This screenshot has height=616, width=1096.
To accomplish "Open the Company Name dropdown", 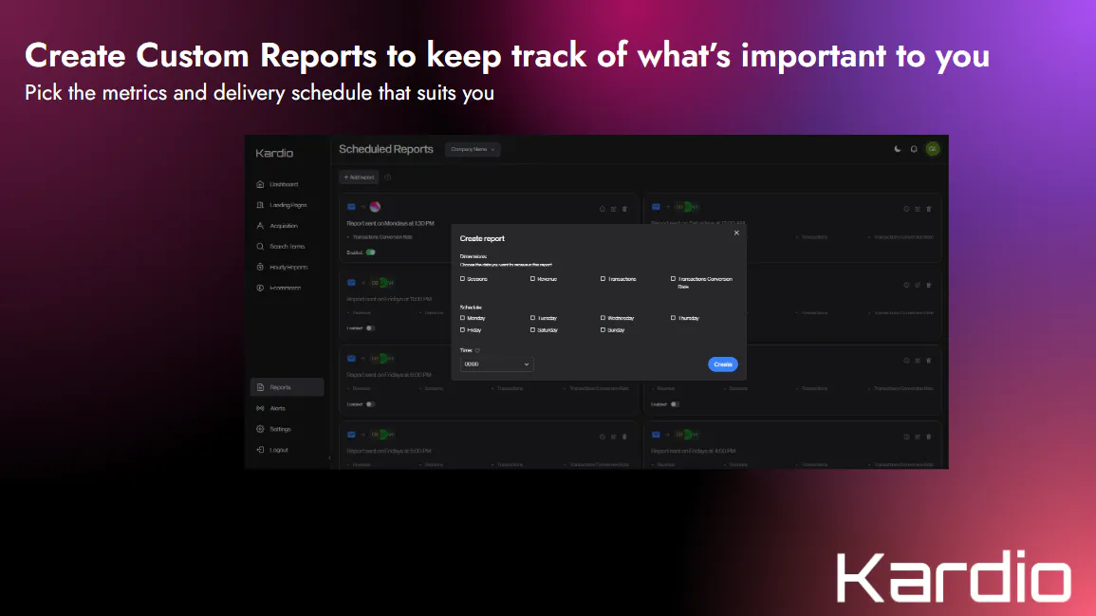I will 473,149.
